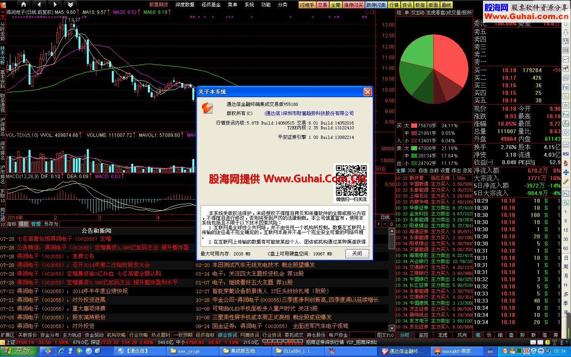Open the 分类 menu
This screenshot has height=357, width=571.
[x=283, y=5]
